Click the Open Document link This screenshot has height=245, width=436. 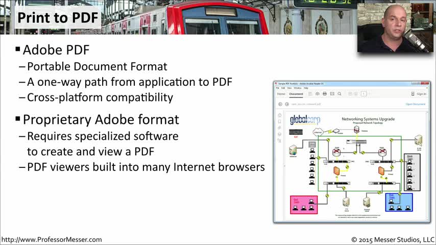coord(416,104)
